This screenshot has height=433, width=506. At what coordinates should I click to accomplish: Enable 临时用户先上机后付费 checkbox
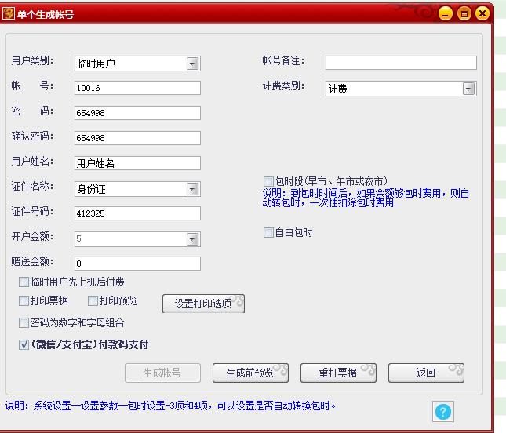click(24, 282)
